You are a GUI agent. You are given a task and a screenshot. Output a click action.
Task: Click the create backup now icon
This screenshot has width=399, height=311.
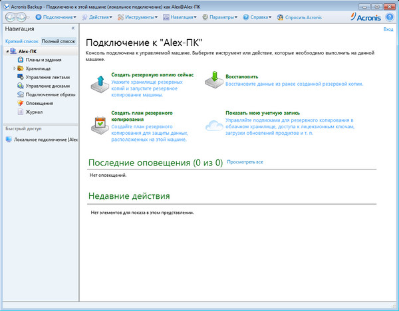coord(98,84)
